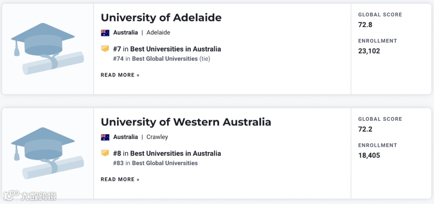Screen dimensions: 434x204
Task: Click the Australian flag icon beside Crawley
Action: (105, 137)
